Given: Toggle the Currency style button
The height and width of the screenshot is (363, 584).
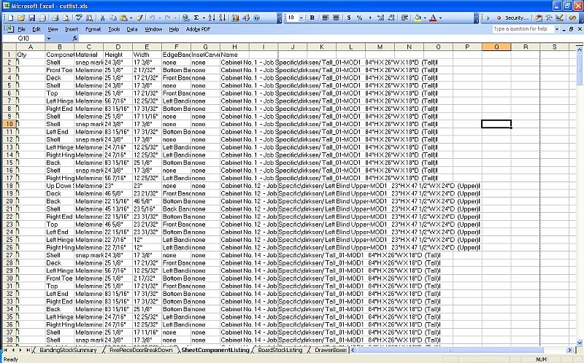Looking at the screenshot, I should [x=348, y=17].
